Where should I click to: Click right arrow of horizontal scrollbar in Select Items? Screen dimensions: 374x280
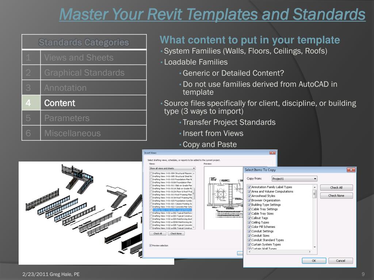click(310, 252)
